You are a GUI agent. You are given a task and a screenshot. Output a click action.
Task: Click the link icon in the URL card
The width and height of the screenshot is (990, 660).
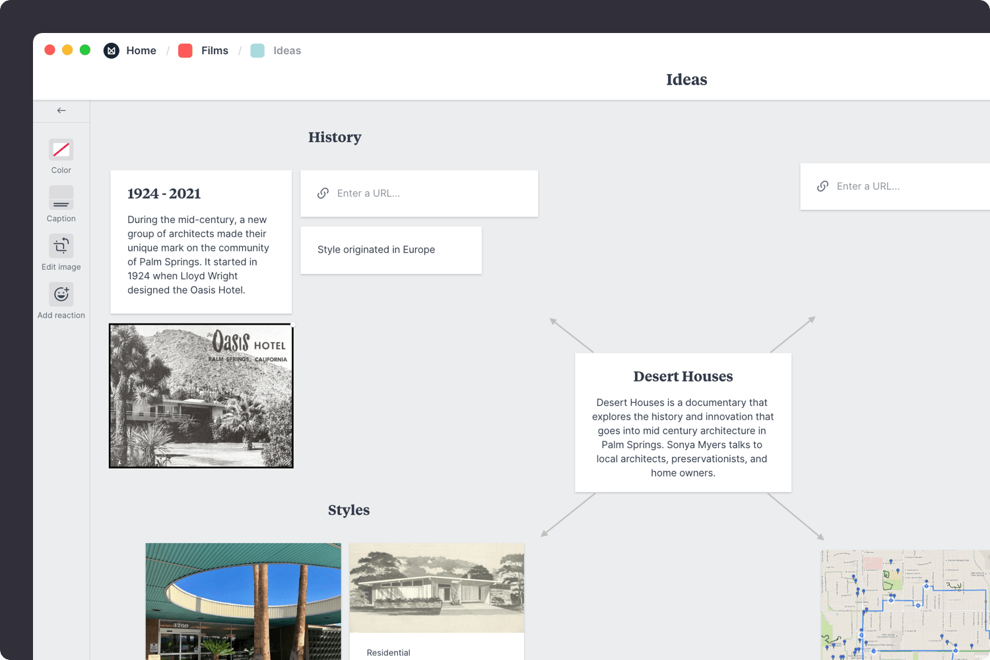[323, 193]
